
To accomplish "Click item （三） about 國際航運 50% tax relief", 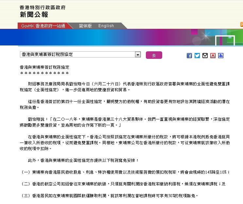I will tap(110, 196).
